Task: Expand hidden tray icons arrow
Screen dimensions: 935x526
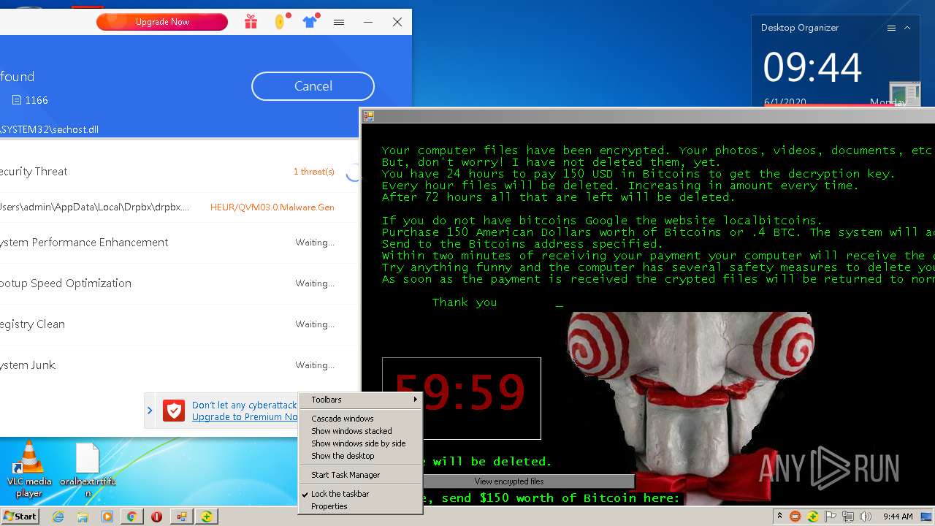Action: tap(779, 517)
